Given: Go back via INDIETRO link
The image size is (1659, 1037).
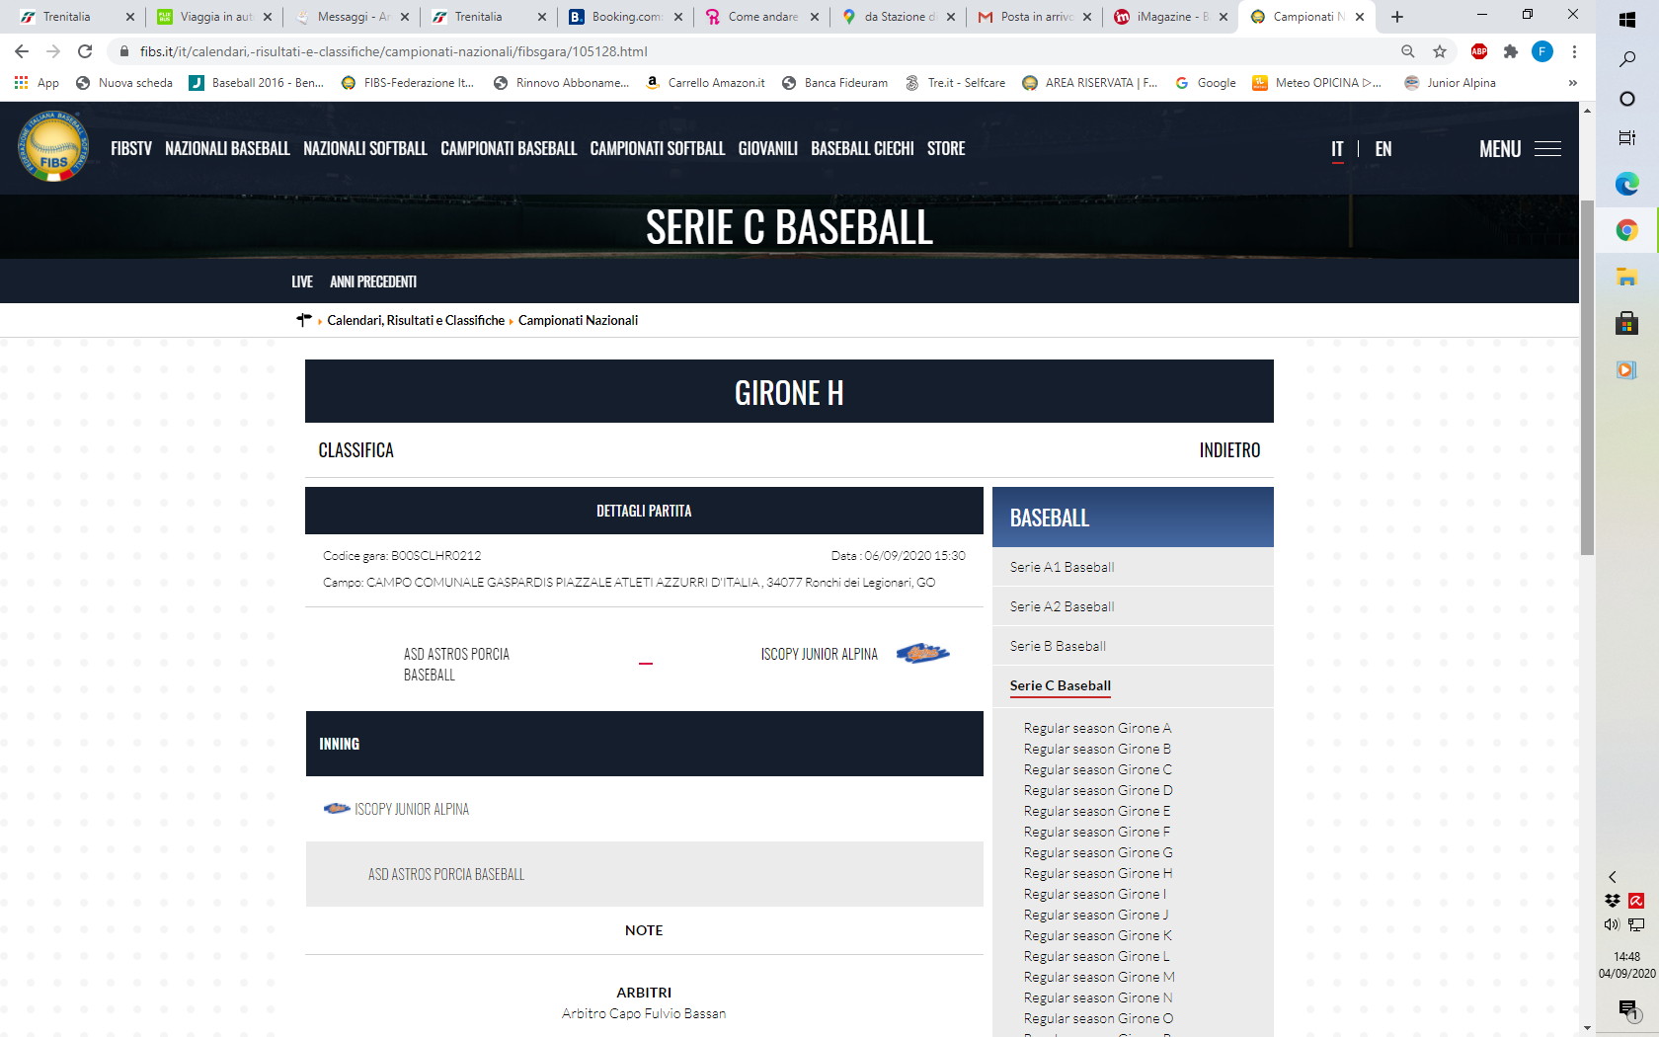Looking at the screenshot, I should tap(1229, 450).
